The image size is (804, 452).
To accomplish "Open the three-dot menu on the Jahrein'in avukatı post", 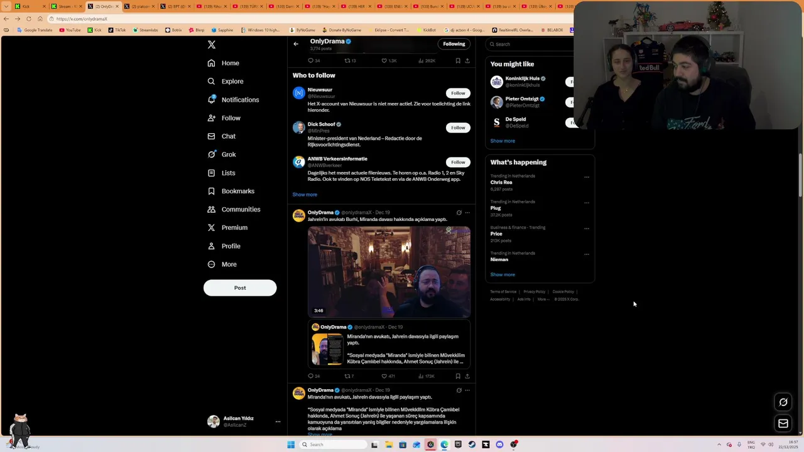I will click(467, 213).
